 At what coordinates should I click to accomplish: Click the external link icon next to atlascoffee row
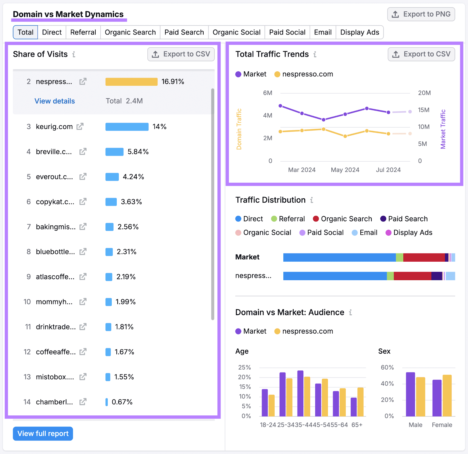(83, 277)
